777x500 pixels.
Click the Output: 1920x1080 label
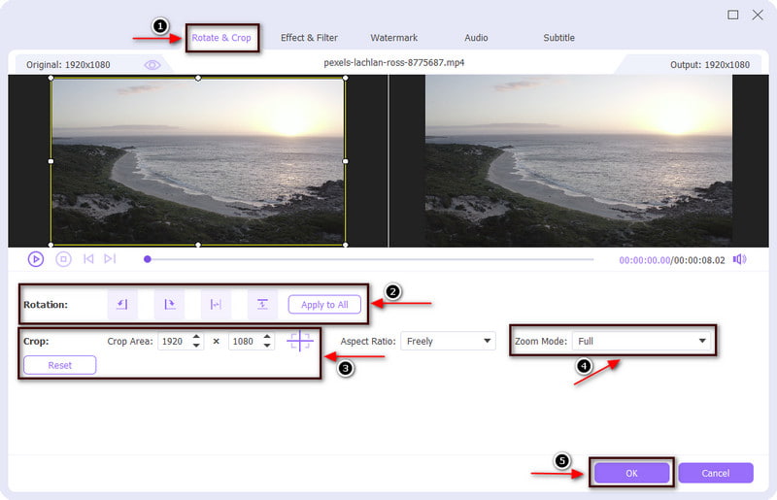(710, 65)
